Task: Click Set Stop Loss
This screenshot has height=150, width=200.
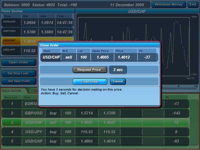Action: pos(18,73)
